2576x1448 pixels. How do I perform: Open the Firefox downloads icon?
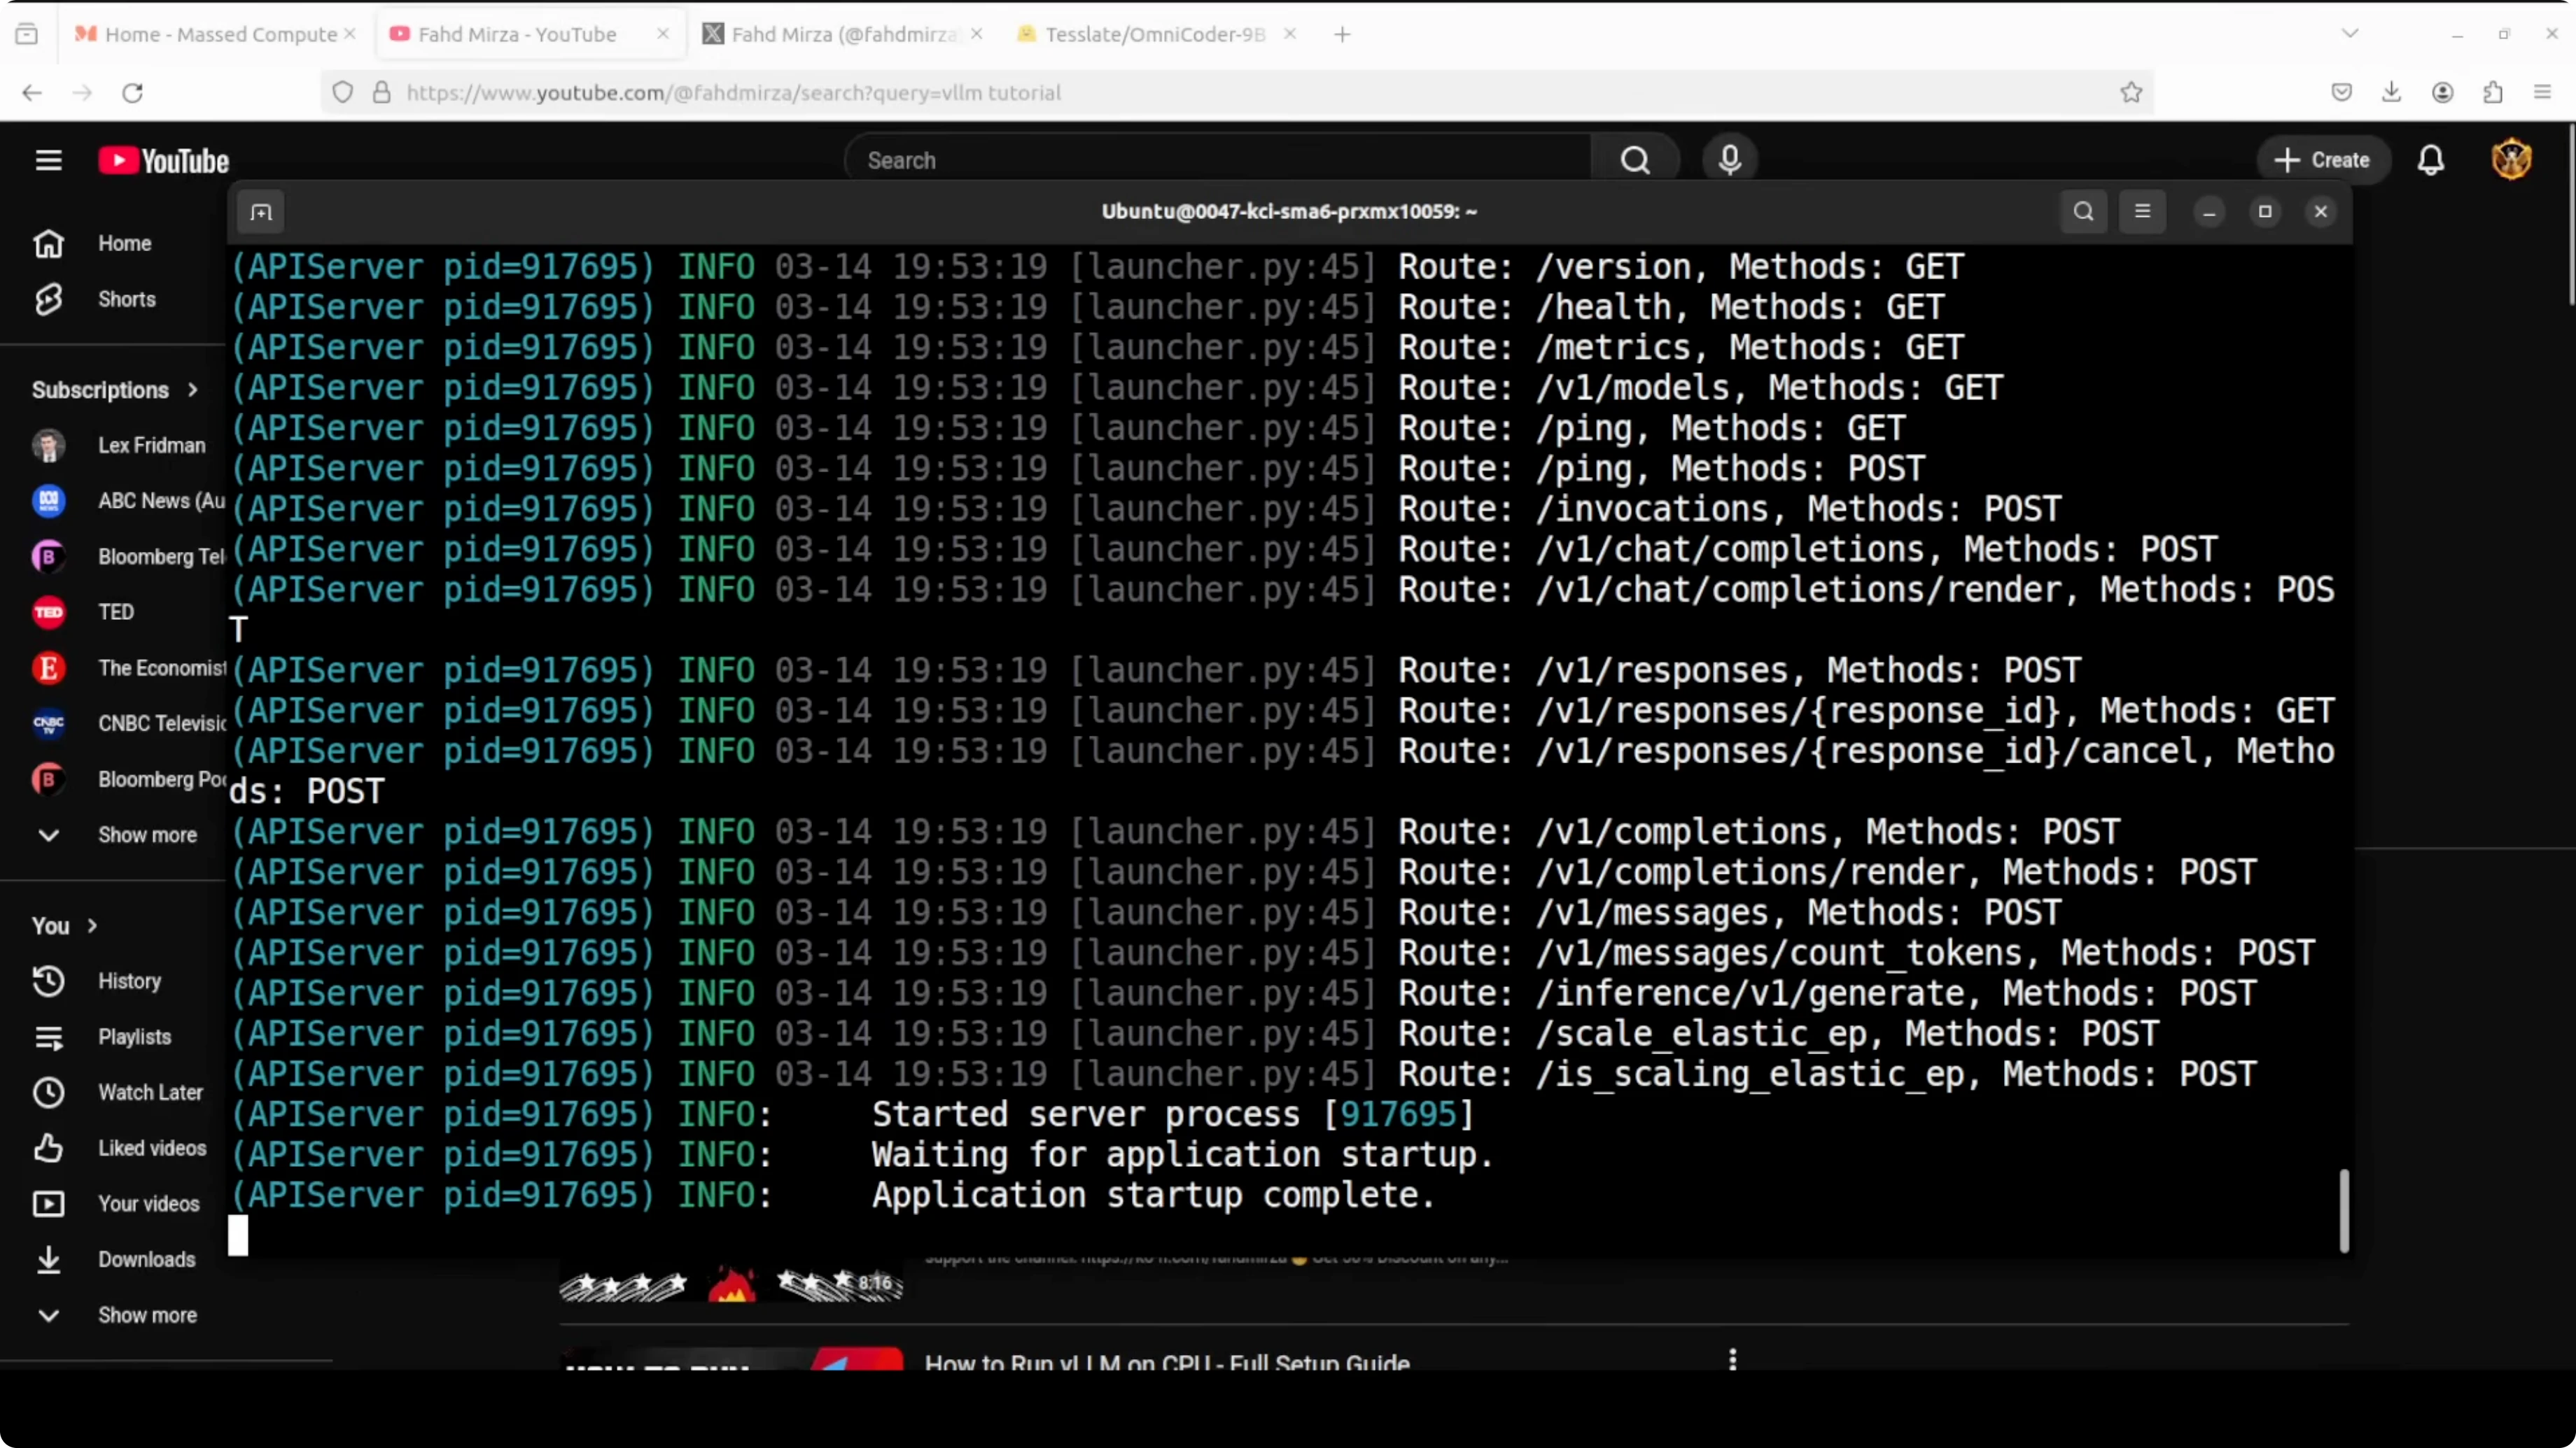click(x=2391, y=93)
